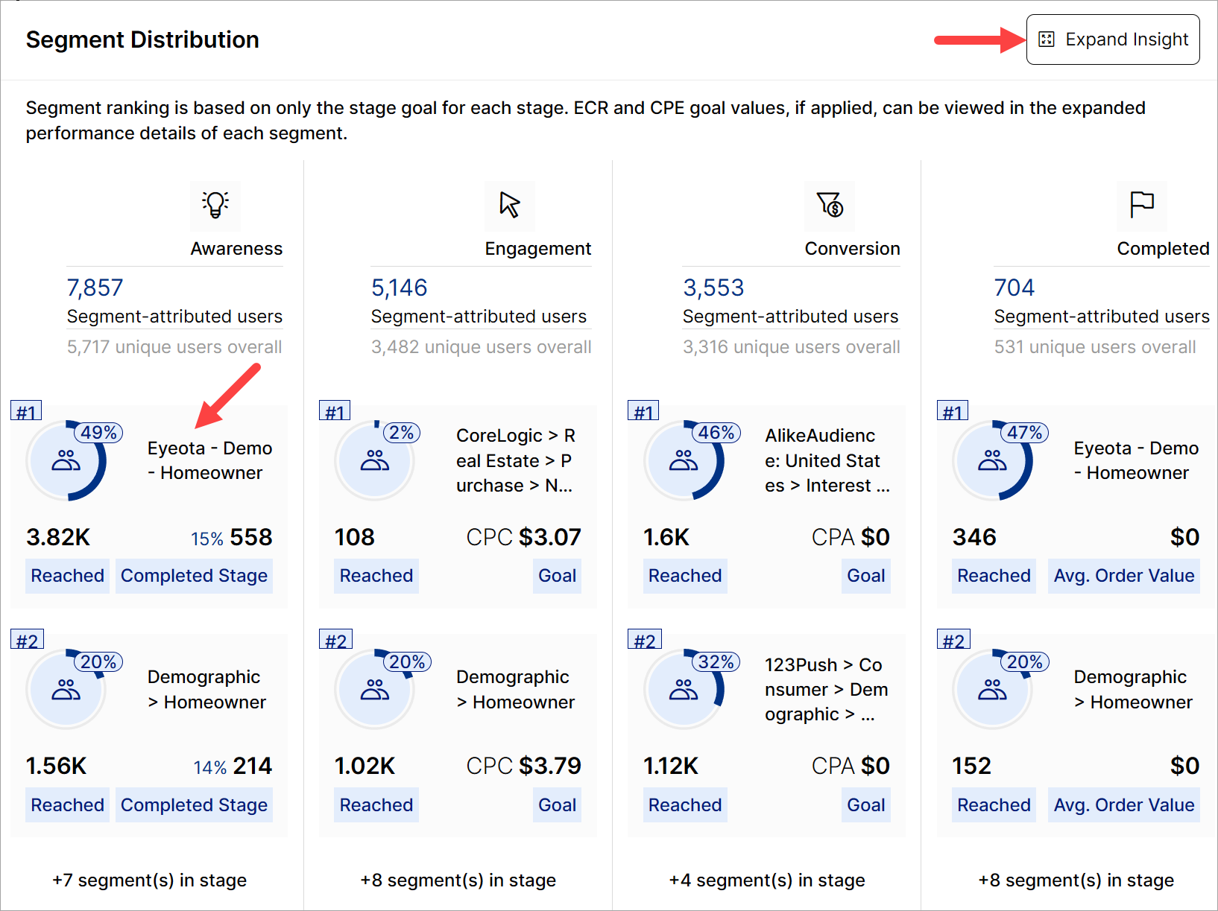Click Completed Stage label on Awareness #1 card

194,576
